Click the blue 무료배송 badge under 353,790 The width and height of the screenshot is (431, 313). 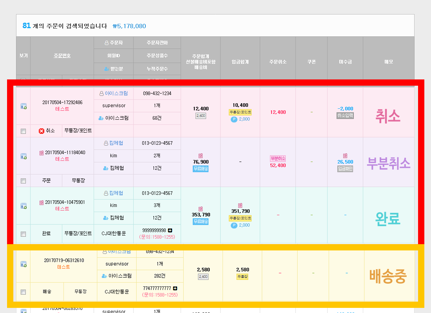tap(201, 222)
